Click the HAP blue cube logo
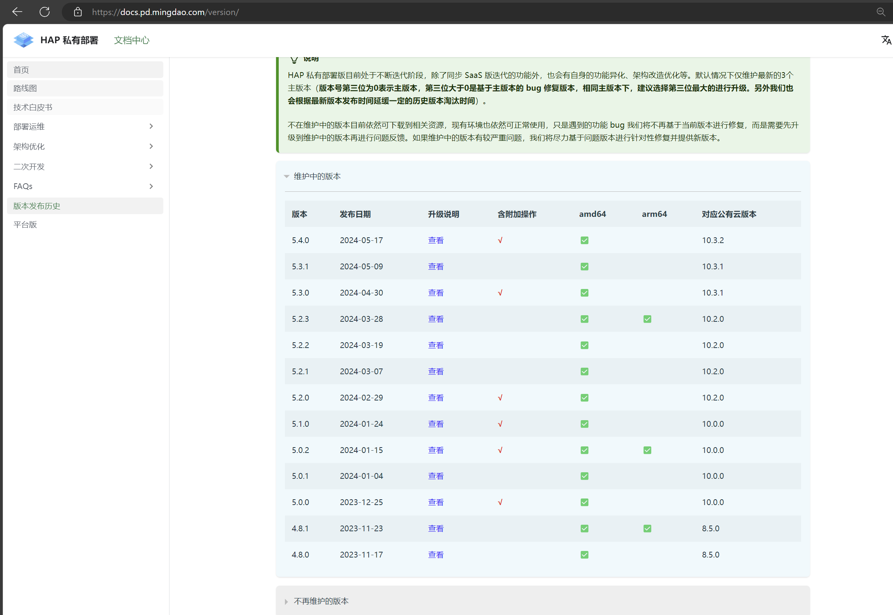Viewport: 893px width, 615px height. click(x=24, y=40)
